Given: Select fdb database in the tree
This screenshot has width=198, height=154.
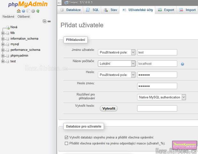Looking at the screenshot, I should (12, 33).
